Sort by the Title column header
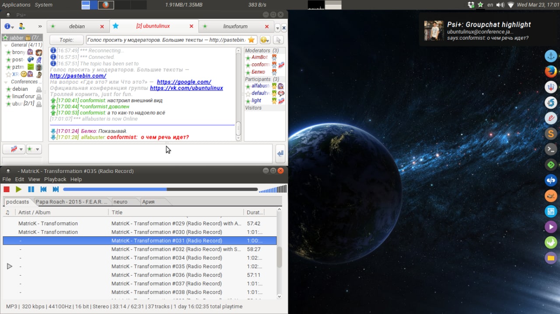 (x=176, y=212)
